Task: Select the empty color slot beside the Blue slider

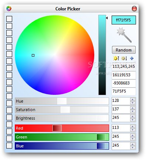Action: pos(9,146)
